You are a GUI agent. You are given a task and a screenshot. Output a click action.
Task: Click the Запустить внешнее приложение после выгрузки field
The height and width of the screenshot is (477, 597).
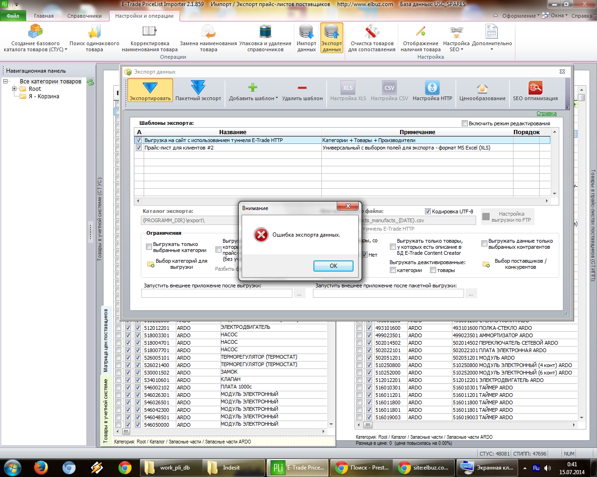click(x=217, y=293)
